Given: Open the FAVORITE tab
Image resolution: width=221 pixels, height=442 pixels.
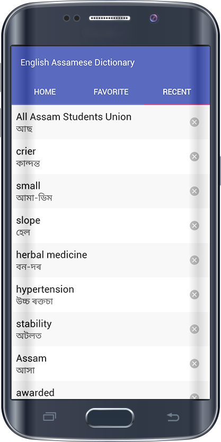Looking at the screenshot, I should [x=111, y=92].
